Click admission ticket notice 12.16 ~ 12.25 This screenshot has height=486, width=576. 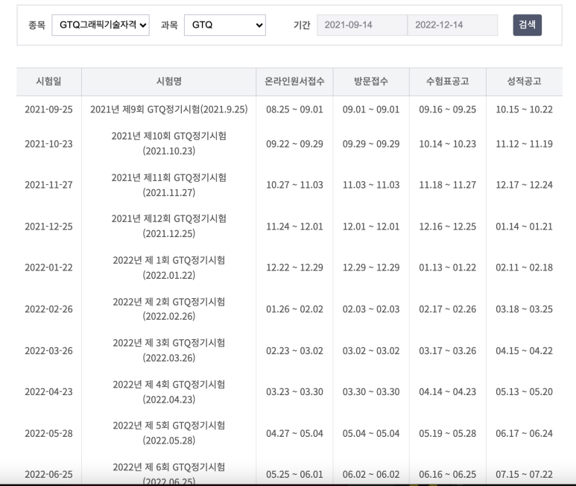pos(447,227)
